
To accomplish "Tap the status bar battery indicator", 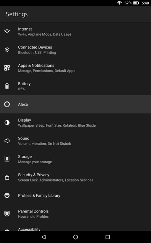I will [x=136, y=3].
